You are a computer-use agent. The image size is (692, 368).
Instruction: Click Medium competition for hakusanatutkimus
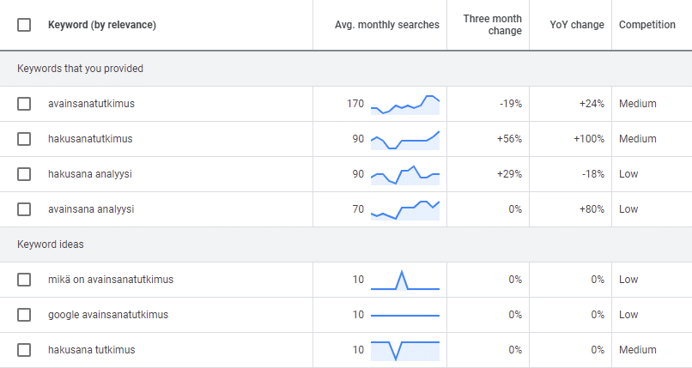(x=638, y=139)
